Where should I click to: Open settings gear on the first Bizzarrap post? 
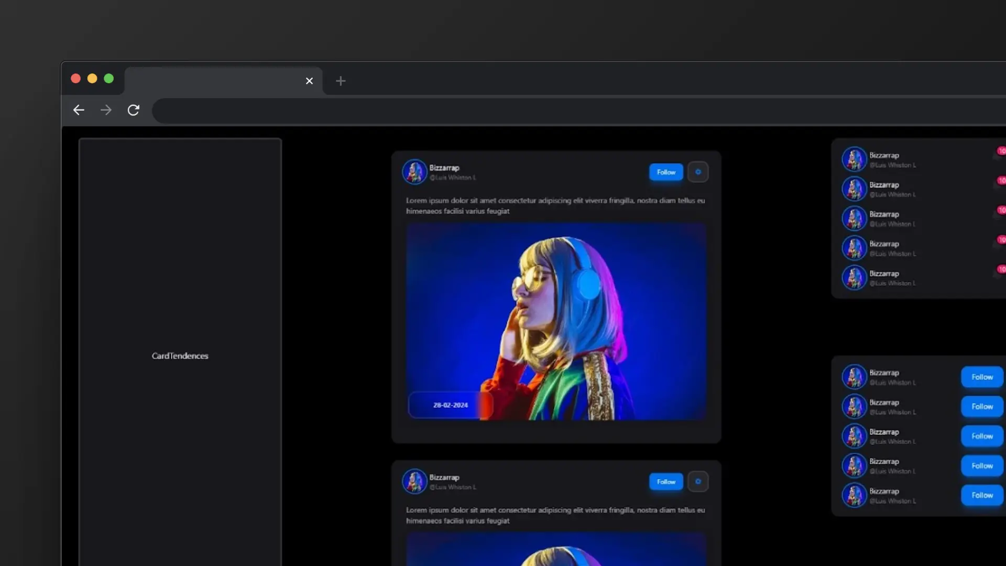tap(698, 171)
